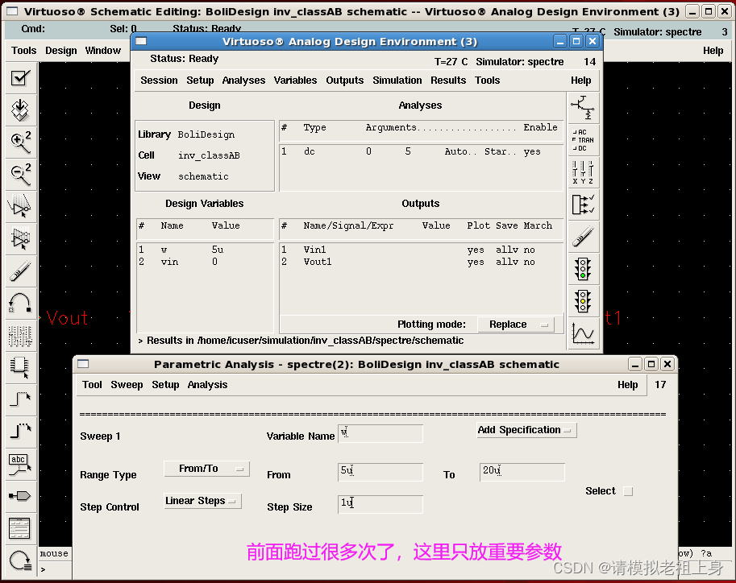Click the Save icon in schematic toolbar

pyautogui.click(x=20, y=110)
